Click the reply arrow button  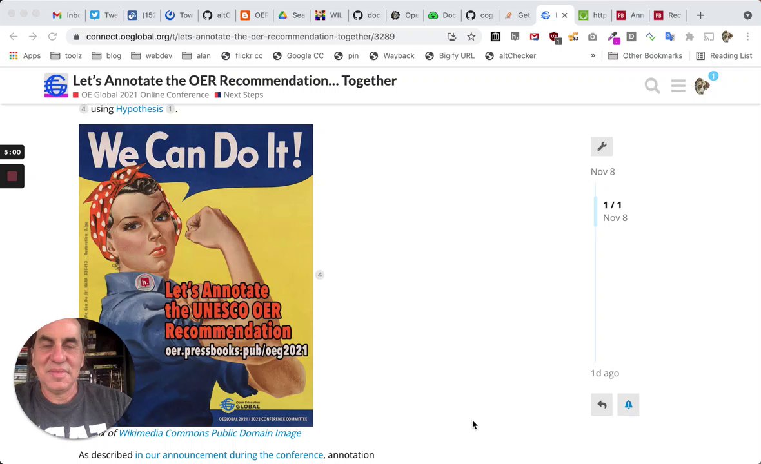[x=601, y=404]
